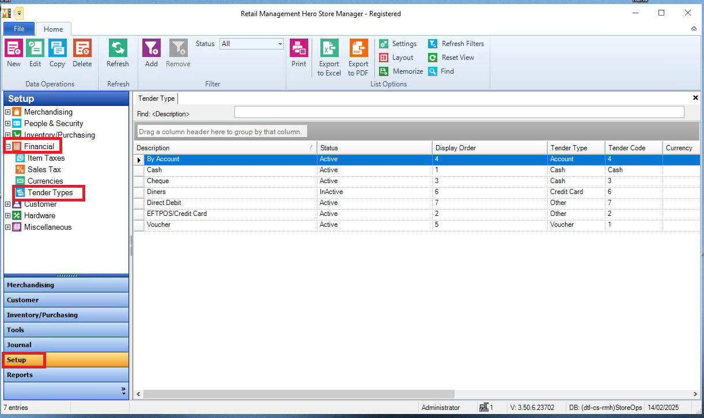Open Inventory/Purchasing navigation section
The image size is (704, 418).
(66, 315)
